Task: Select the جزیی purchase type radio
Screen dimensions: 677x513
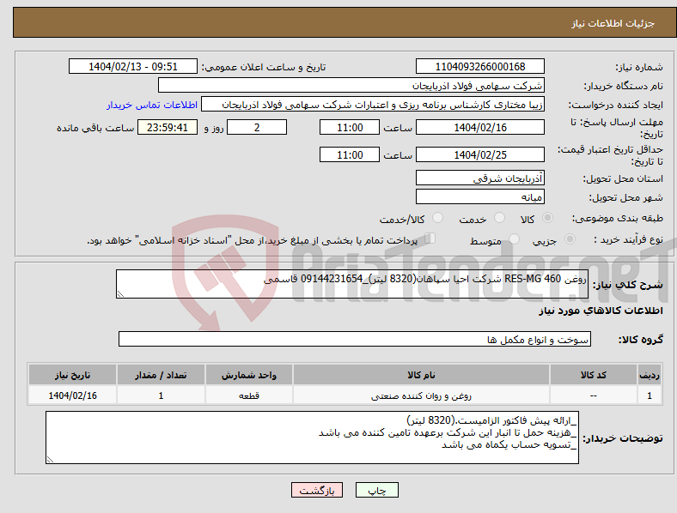Action: (570, 239)
